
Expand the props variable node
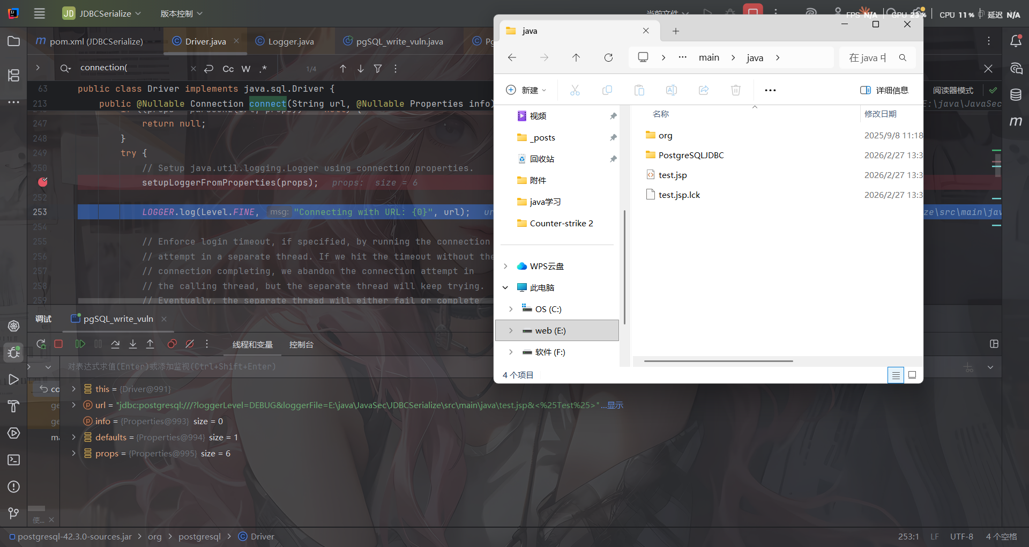tap(74, 454)
